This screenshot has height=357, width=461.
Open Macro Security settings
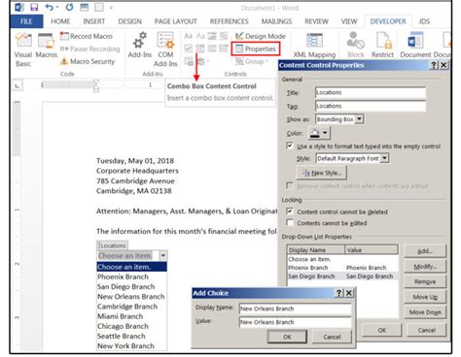[x=88, y=61]
